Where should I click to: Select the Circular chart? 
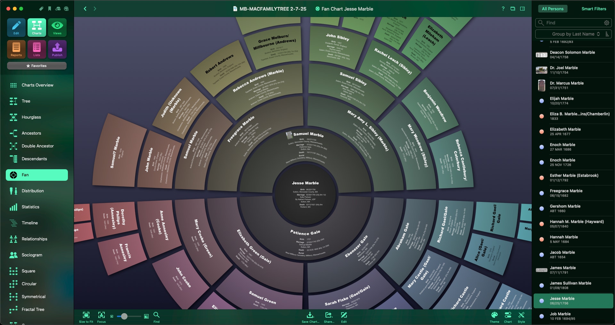(x=37, y=284)
